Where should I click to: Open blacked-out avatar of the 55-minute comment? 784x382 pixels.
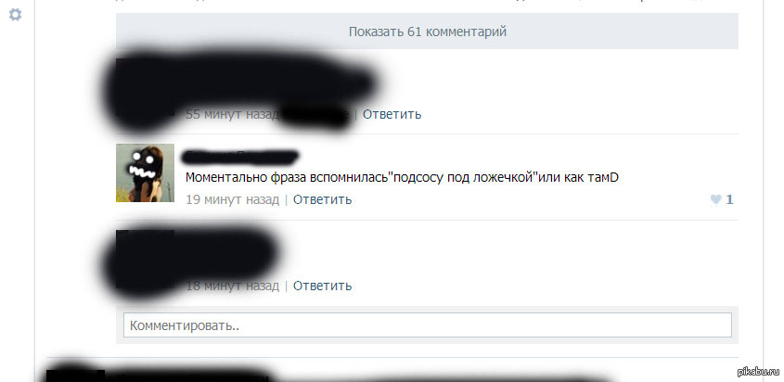click(x=145, y=87)
